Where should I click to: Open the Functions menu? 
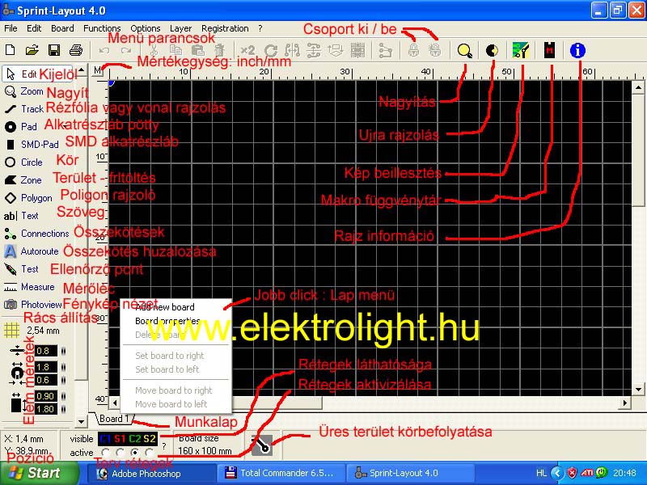point(102,28)
